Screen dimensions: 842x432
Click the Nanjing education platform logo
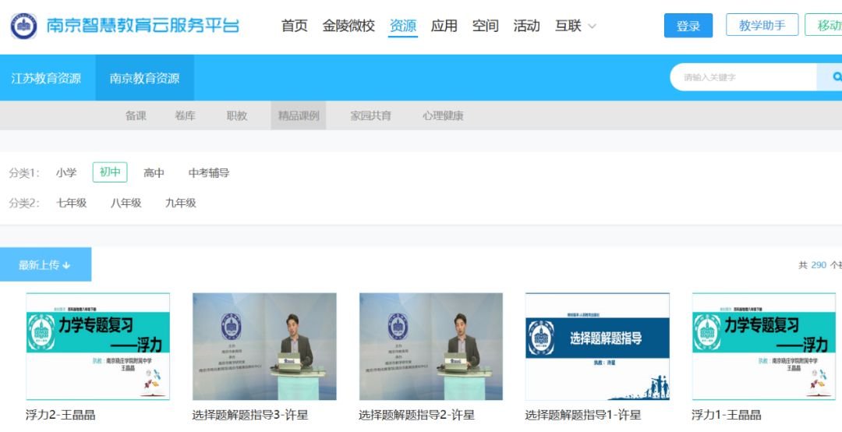(23, 26)
